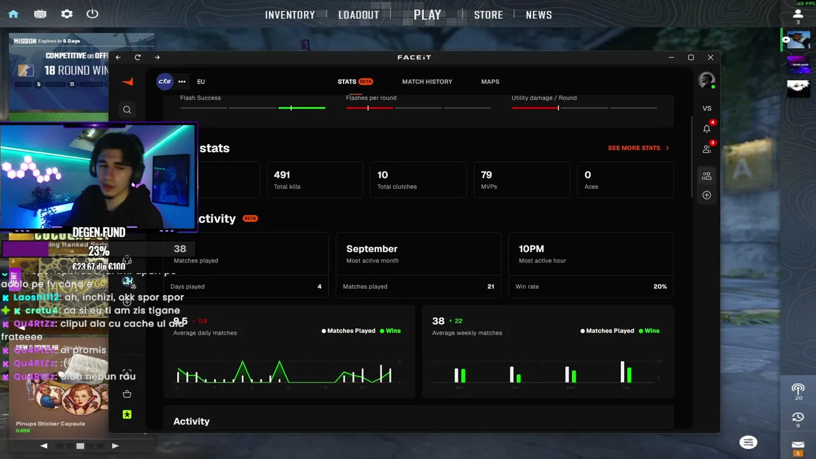Click the 10PM most active hour card

click(x=591, y=265)
